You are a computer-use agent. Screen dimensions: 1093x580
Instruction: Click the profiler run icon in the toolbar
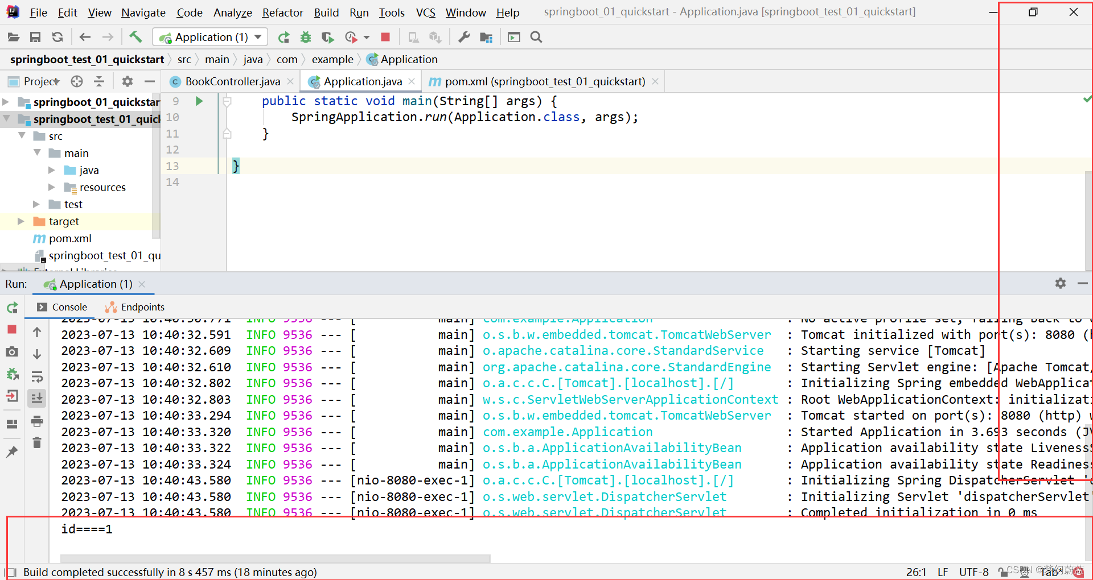click(x=351, y=37)
